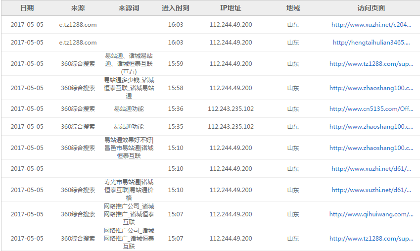
Task: Click the IP地址 column header
Action: (231, 8)
